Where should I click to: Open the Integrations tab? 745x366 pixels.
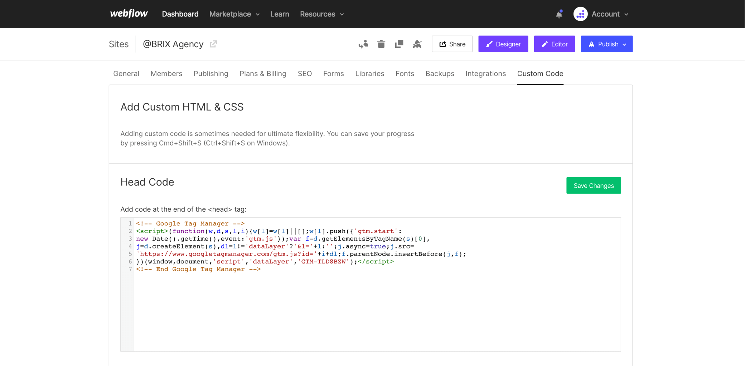click(x=485, y=74)
